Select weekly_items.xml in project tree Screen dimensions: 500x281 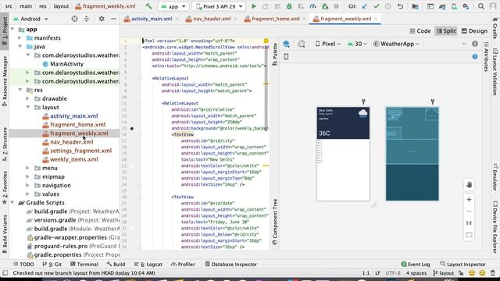[74, 159]
